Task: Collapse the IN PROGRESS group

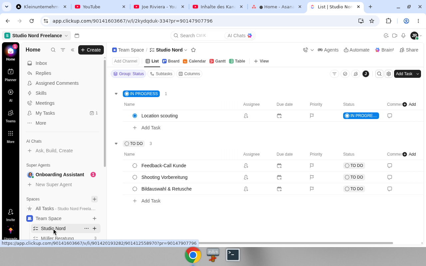Action: [116, 94]
